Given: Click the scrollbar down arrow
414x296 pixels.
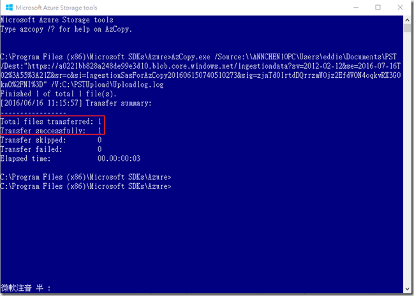Looking at the screenshot, I should (407, 290).
